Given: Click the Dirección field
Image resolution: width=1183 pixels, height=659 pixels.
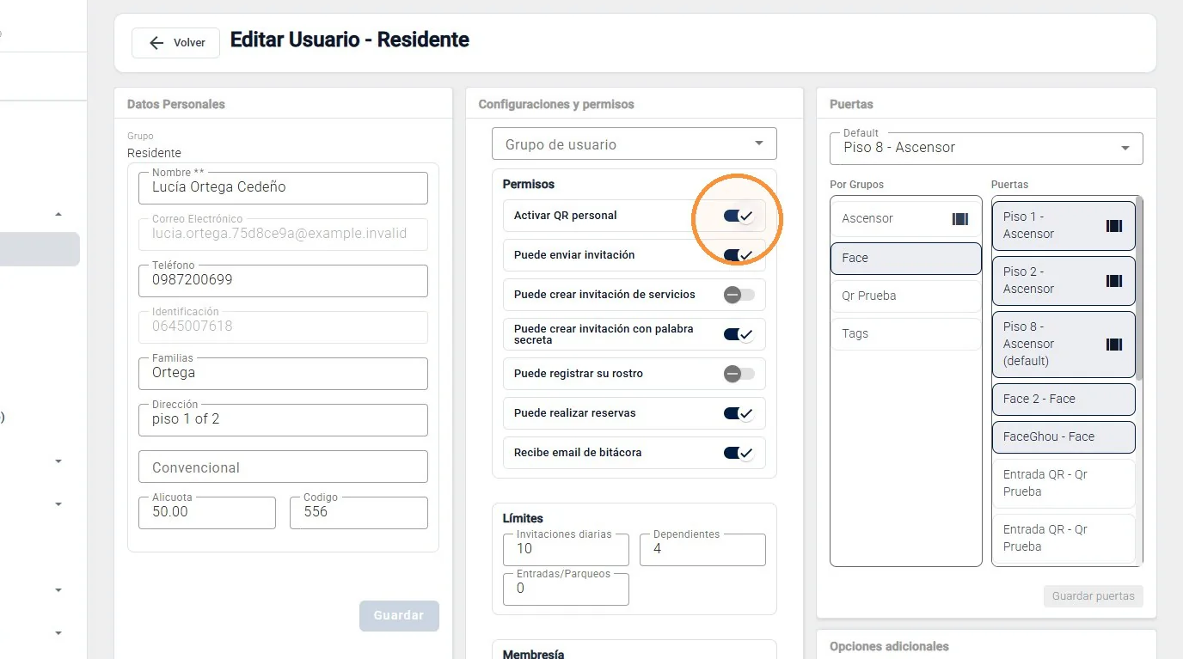Looking at the screenshot, I should click(x=283, y=419).
